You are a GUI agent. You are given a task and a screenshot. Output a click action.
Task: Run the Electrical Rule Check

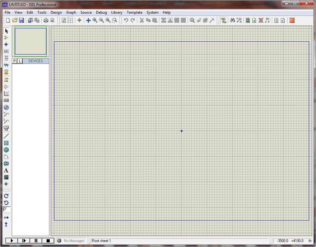click(283, 20)
